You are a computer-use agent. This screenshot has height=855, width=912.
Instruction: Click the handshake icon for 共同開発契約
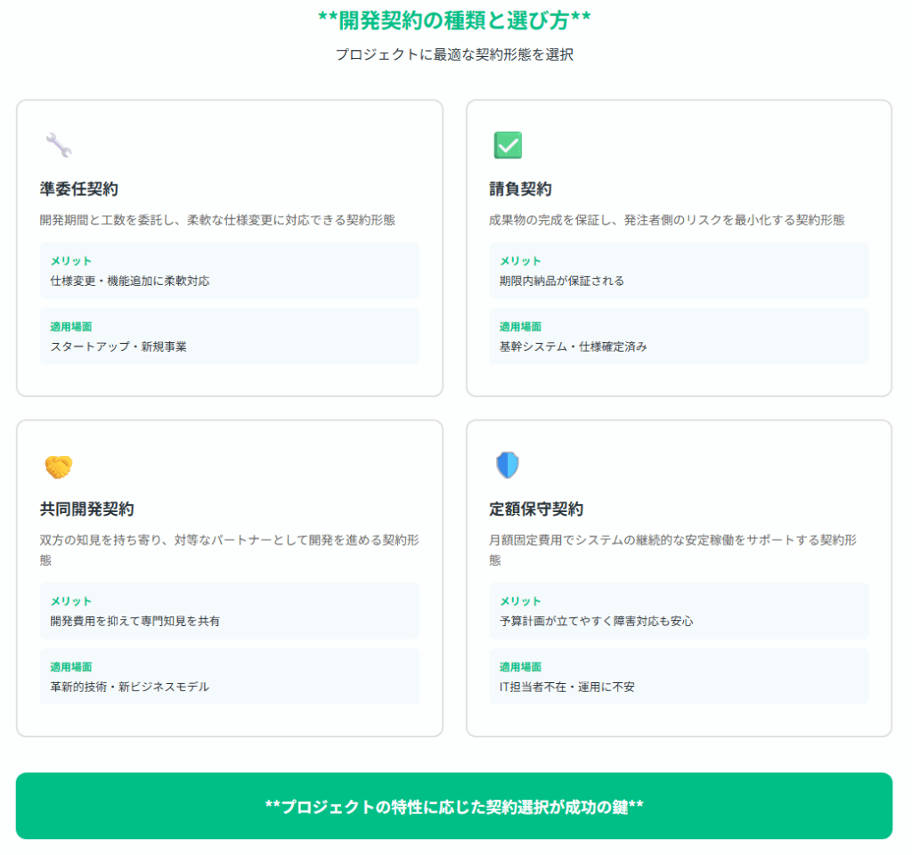(x=58, y=466)
